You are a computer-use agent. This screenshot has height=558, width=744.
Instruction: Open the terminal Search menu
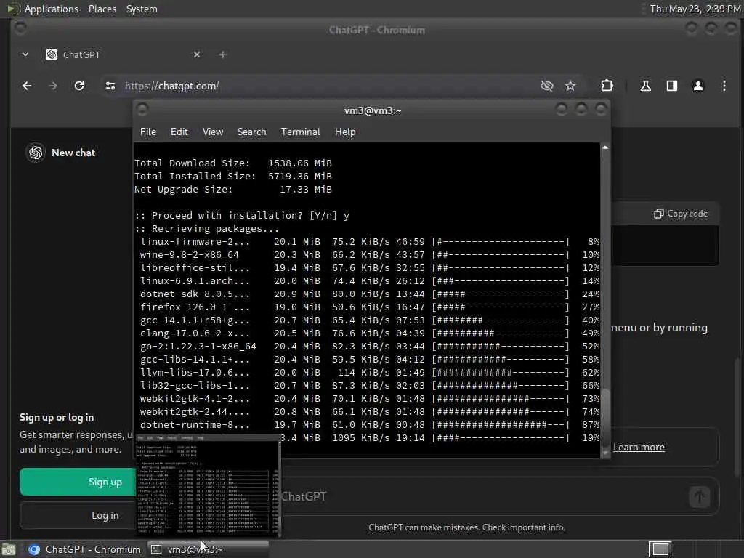coord(251,132)
